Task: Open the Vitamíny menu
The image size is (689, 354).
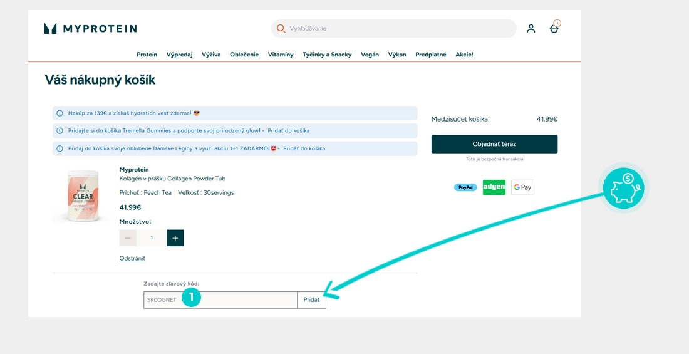Action: 281,55
